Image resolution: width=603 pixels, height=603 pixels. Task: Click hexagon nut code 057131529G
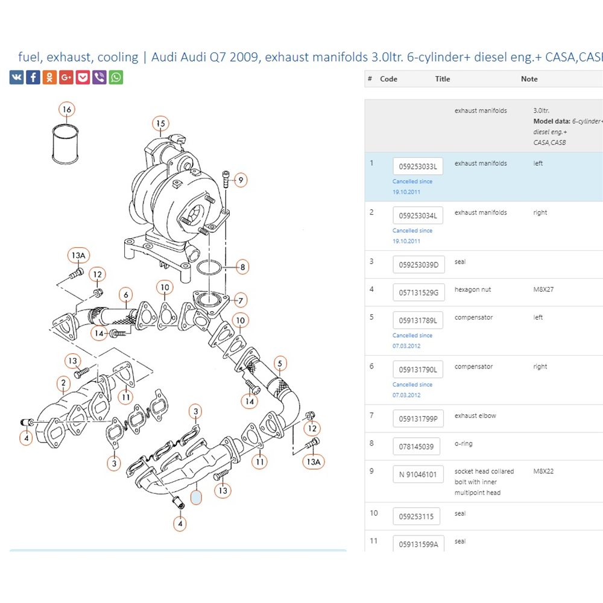click(x=419, y=292)
